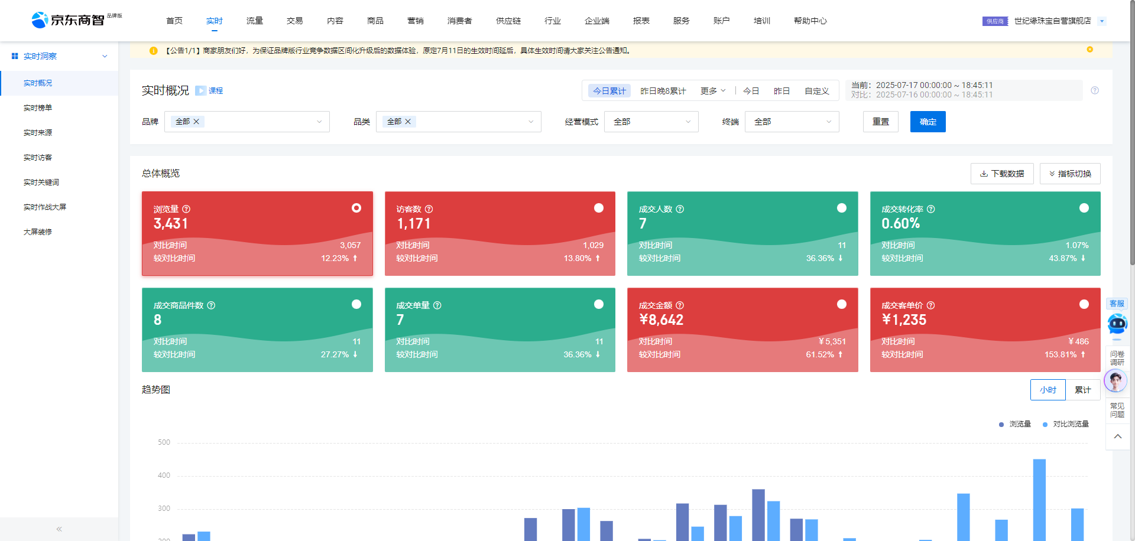The height and width of the screenshot is (541, 1135).
Task: Click the blue 确定 button
Action: point(928,122)
